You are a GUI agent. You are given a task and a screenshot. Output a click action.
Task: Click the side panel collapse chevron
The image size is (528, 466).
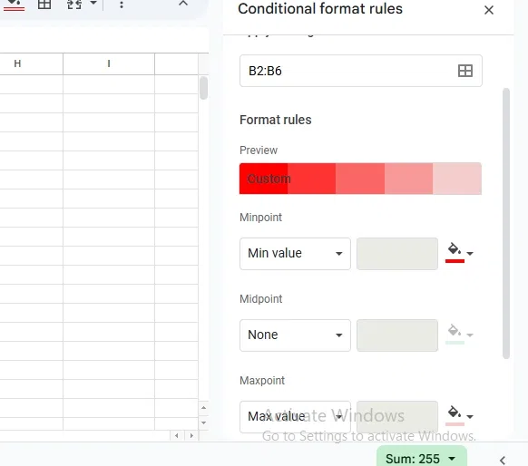(x=503, y=460)
